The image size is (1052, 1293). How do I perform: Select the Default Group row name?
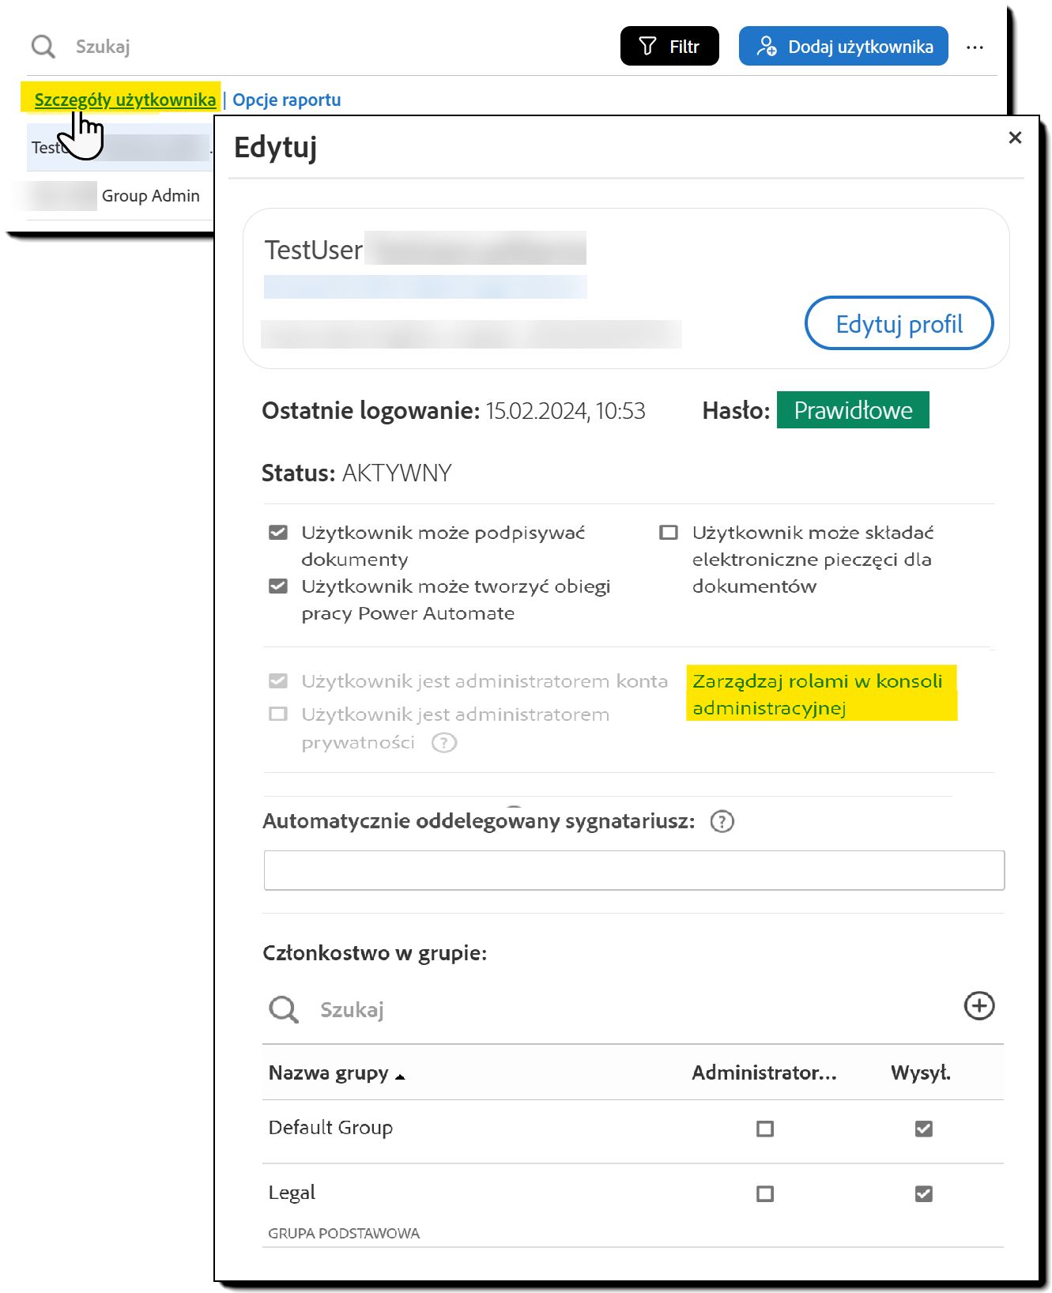point(330,1128)
